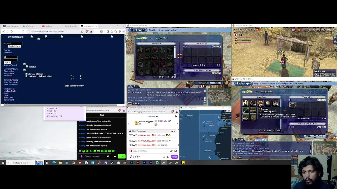Click browser reload button
This screenshot has width=337, height=189.
[12, 31]
